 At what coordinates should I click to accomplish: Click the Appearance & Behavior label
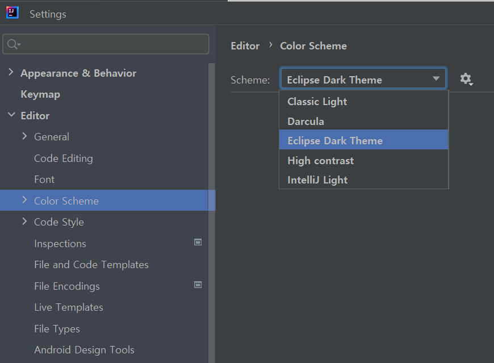pyautogui.click(x=78, y=73)
